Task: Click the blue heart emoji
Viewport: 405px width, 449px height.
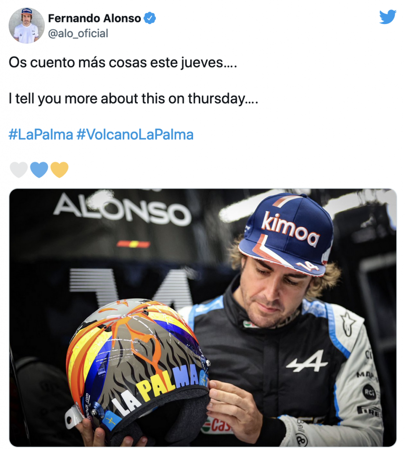Action: coord(39,170)
